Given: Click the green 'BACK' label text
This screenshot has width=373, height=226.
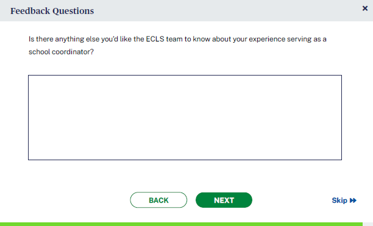Looking at the screenshot, I should coord(158,200).
